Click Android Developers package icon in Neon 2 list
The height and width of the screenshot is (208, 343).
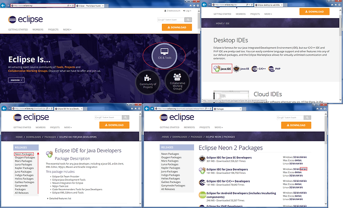point(202,195)
